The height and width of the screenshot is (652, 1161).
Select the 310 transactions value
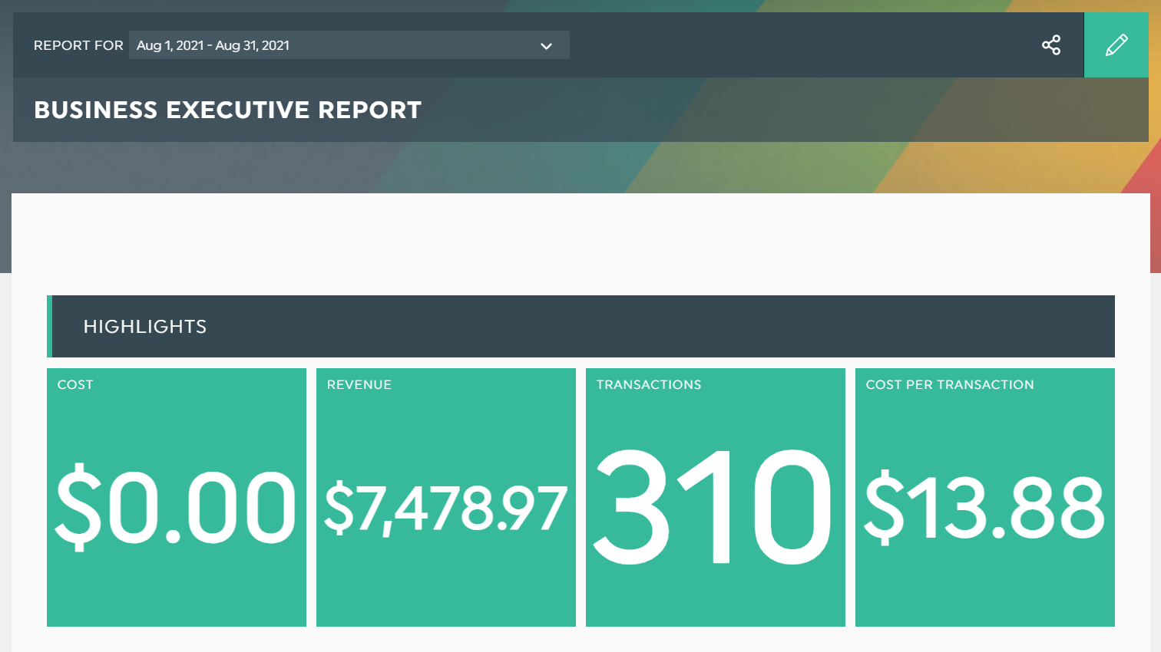tap(714, 508)
